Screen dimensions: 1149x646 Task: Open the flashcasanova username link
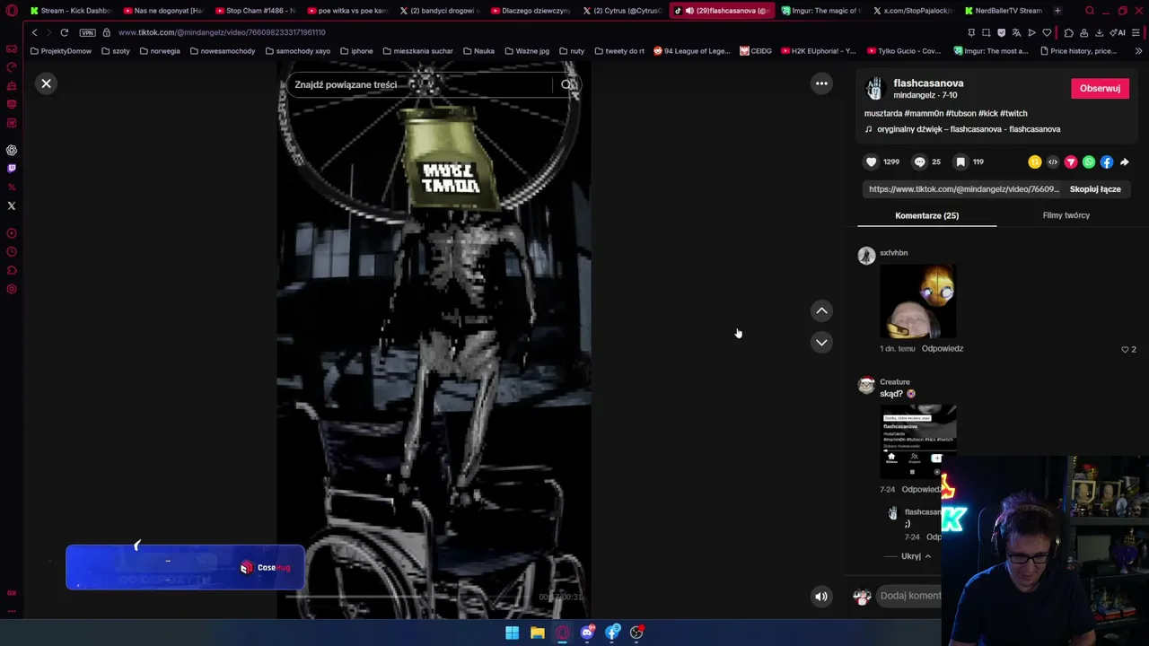coord(928,83)
